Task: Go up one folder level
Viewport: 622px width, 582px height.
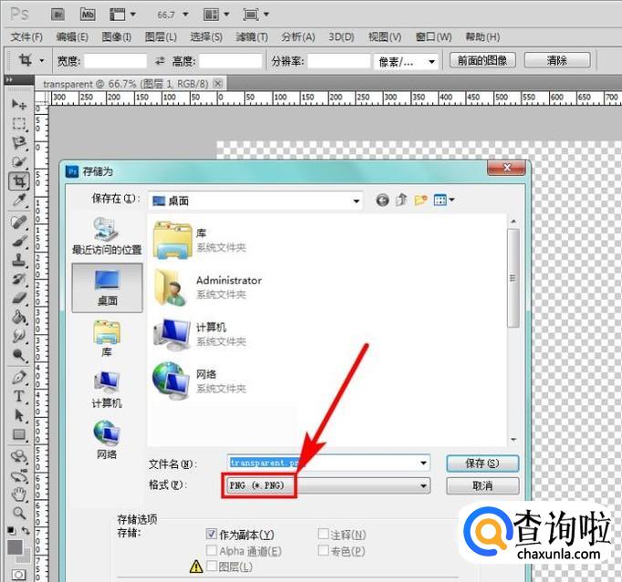Action: click(401, 200)
